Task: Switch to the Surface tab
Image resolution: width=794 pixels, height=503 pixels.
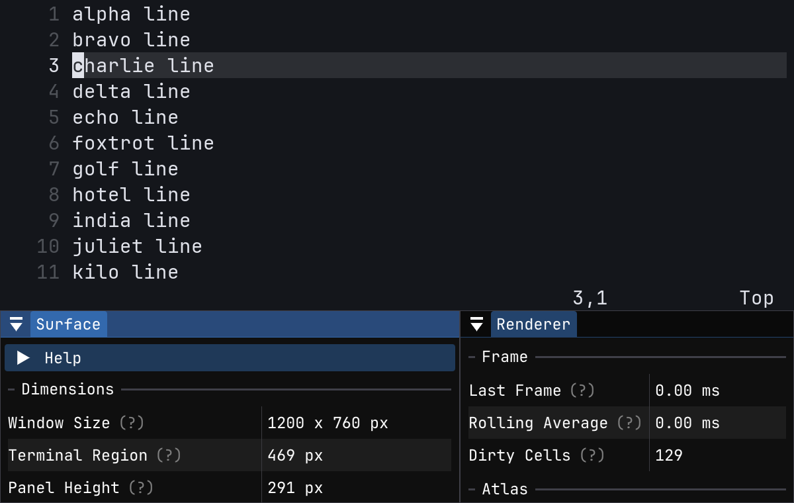Action: tap(68, 324)
